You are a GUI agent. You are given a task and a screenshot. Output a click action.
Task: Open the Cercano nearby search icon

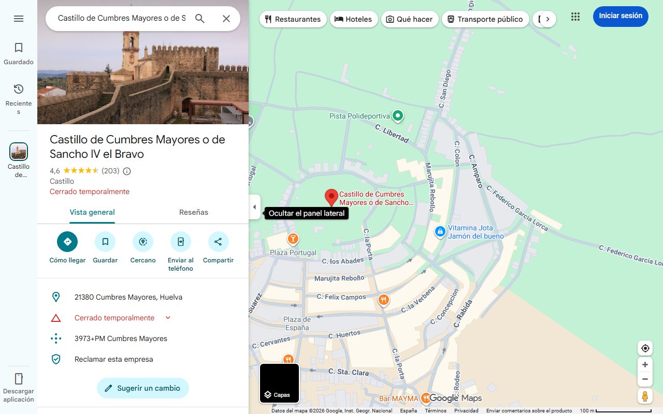pos(143,242)
